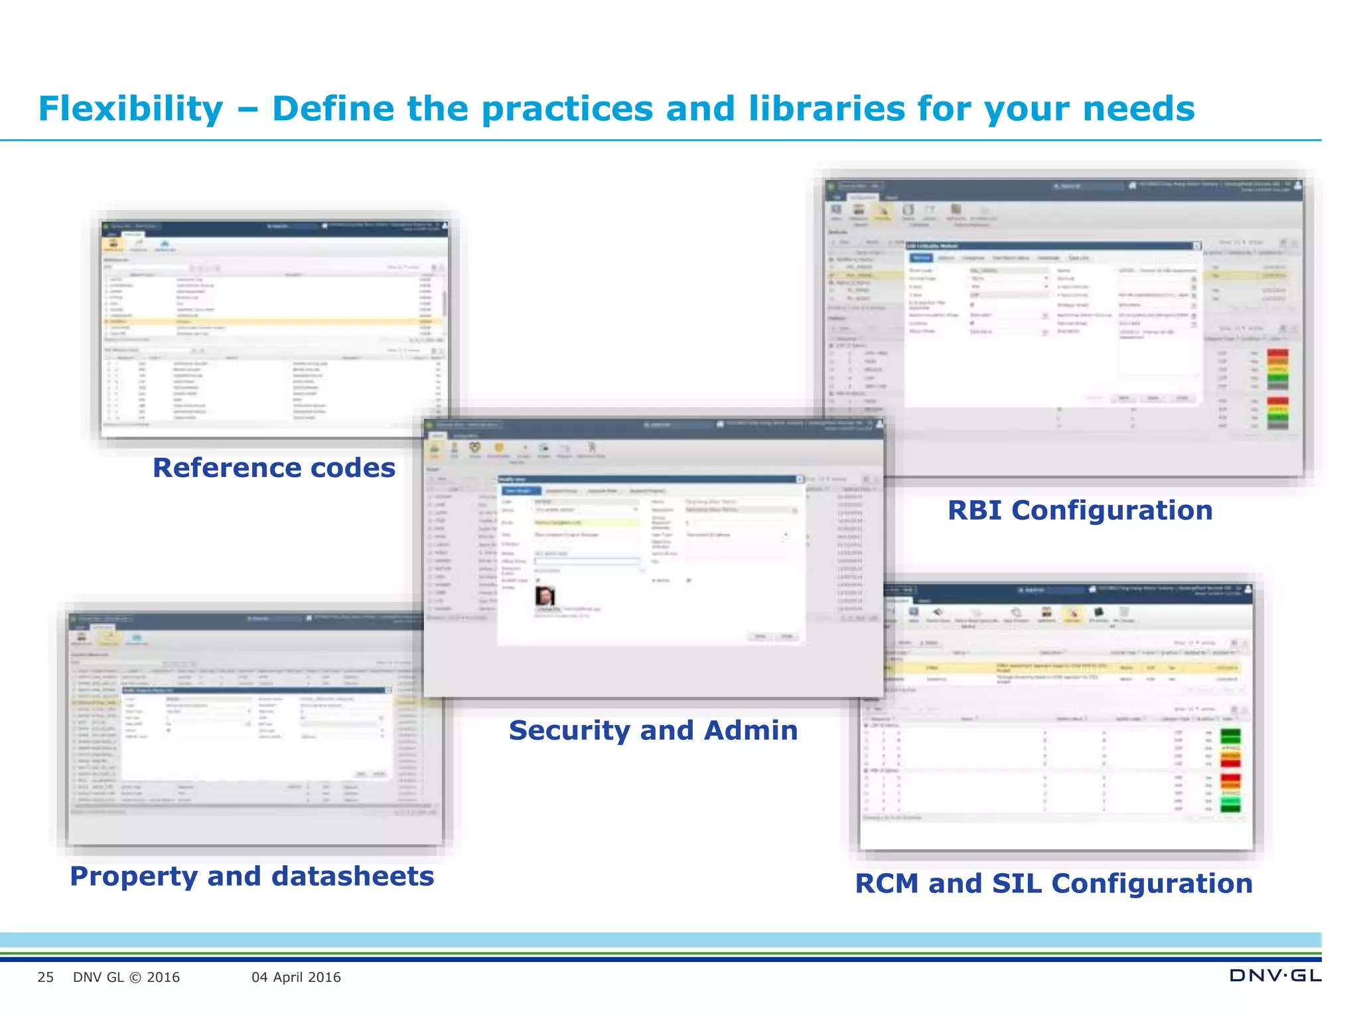Click the heart-shaped toolbar icon in Security window
The height and width of the screenshot is (1019, 1359).
pyautogui.click(x=474, y=448)
